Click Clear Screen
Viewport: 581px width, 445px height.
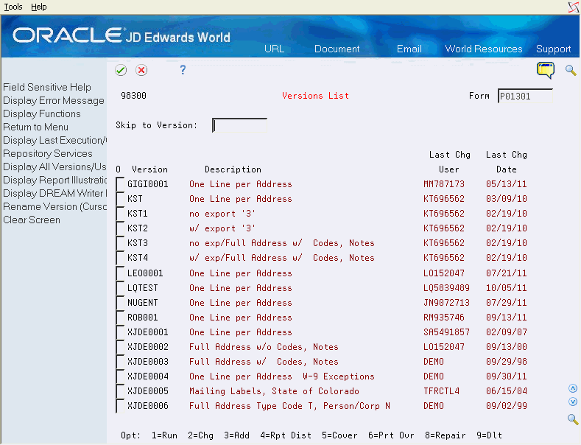pos(32,220)
